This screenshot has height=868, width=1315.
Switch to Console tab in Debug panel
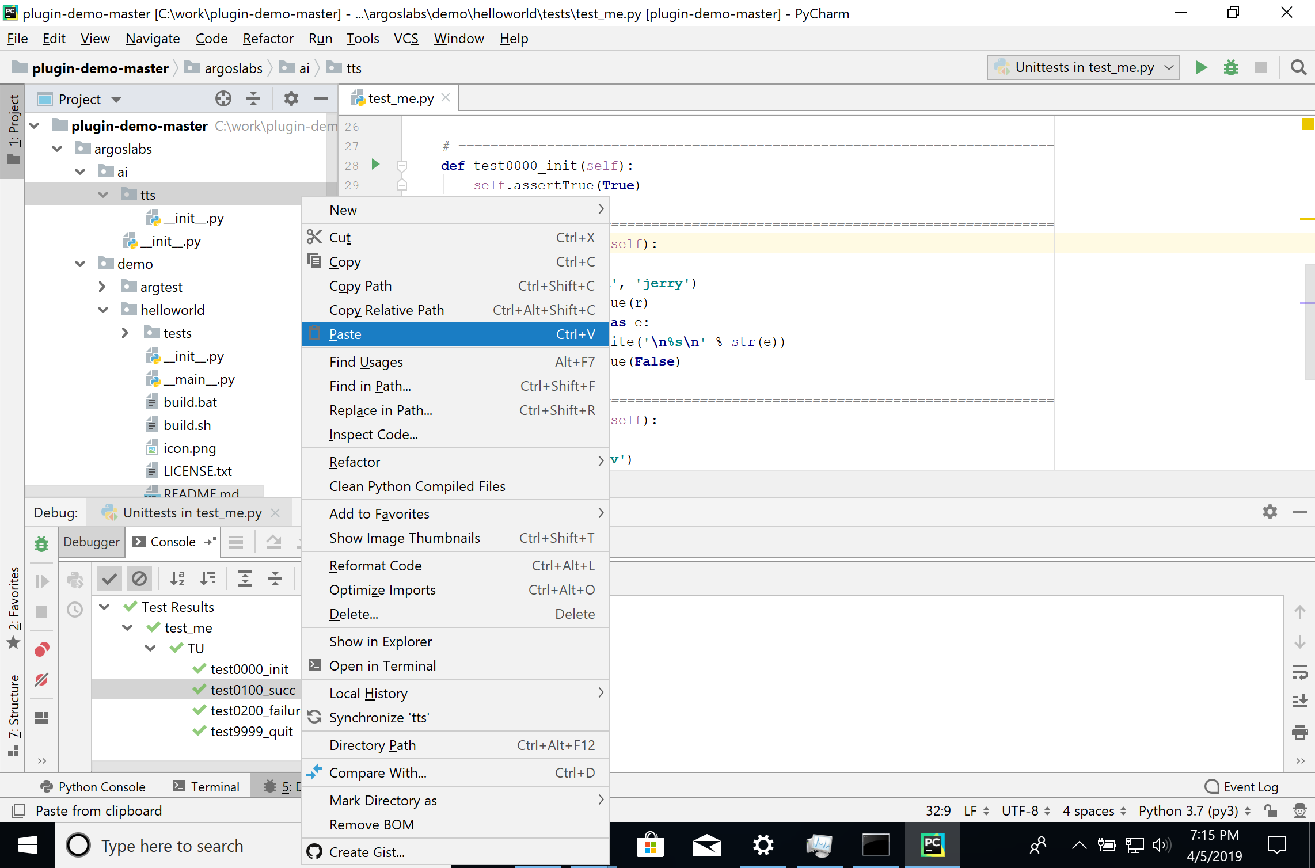click(173, 542)
